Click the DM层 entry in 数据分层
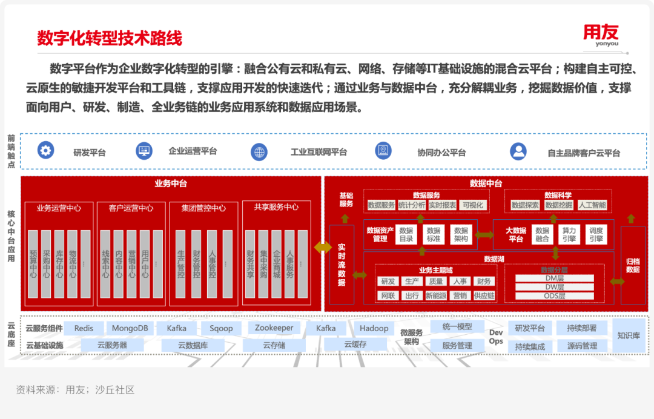Viewport: 654px width, 419px height. tap(554, 277)
